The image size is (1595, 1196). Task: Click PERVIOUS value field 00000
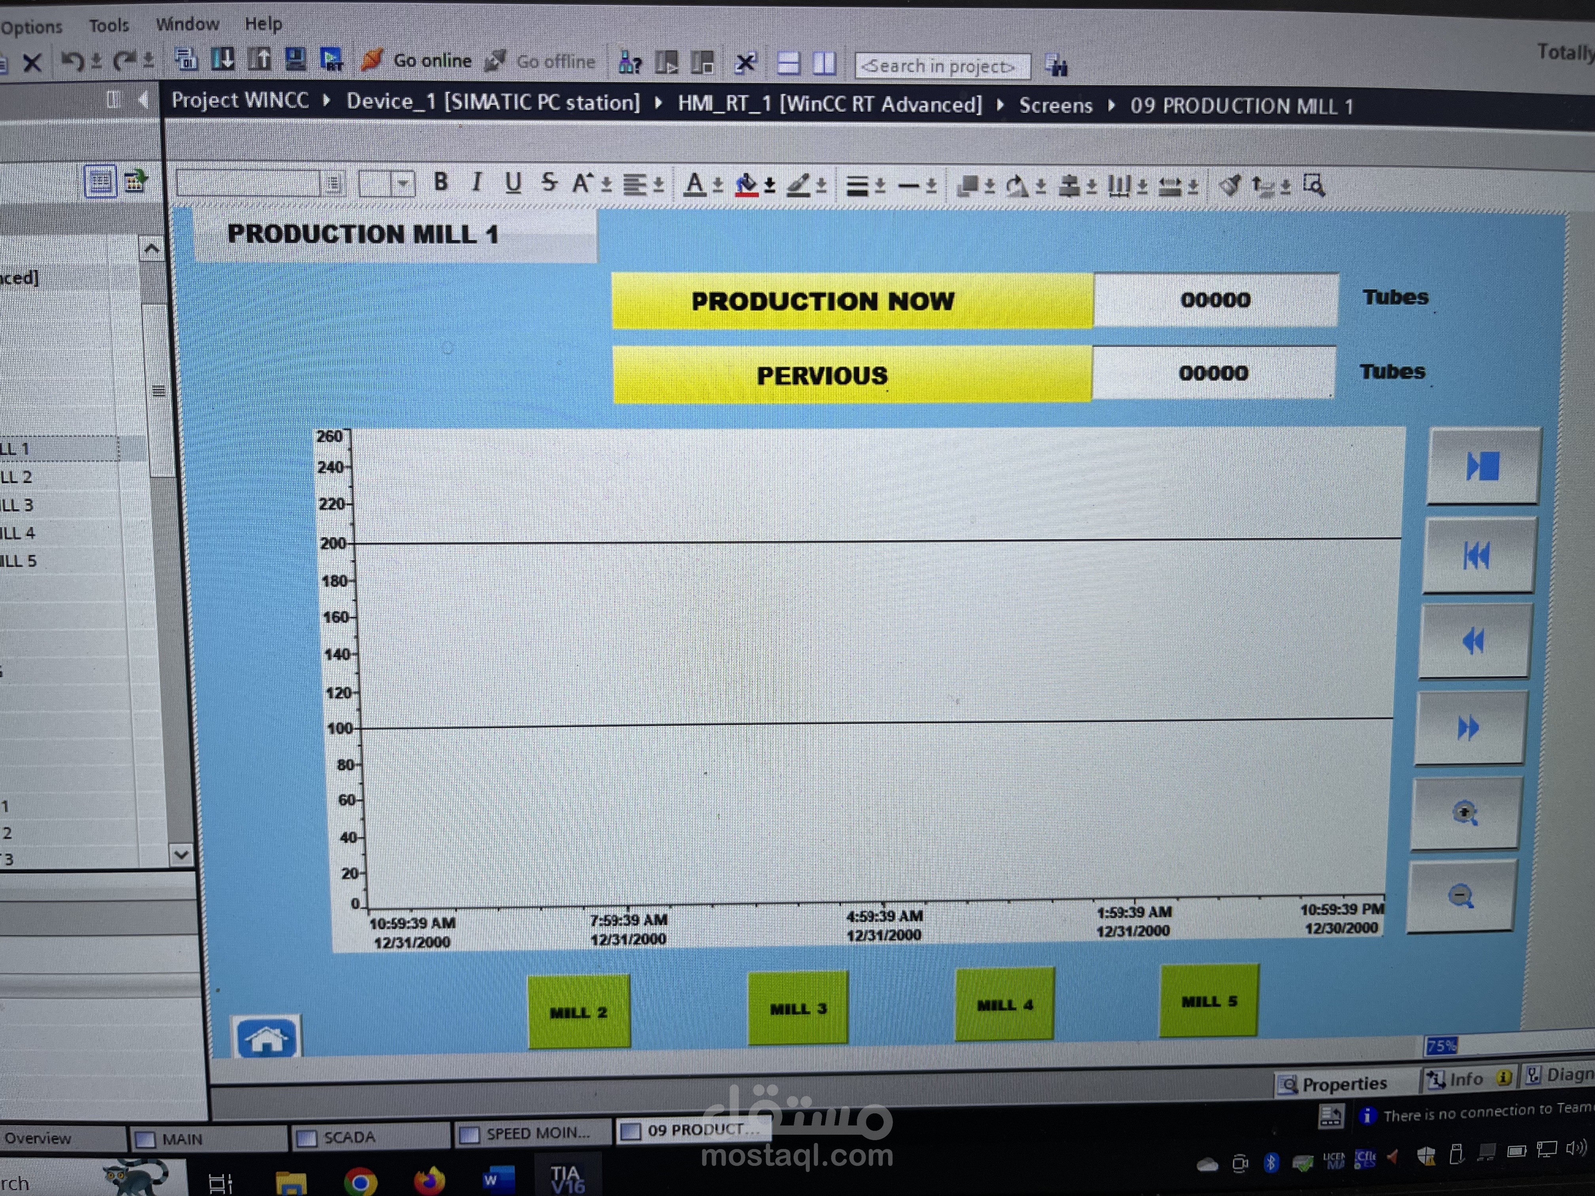coord(1214,373)
